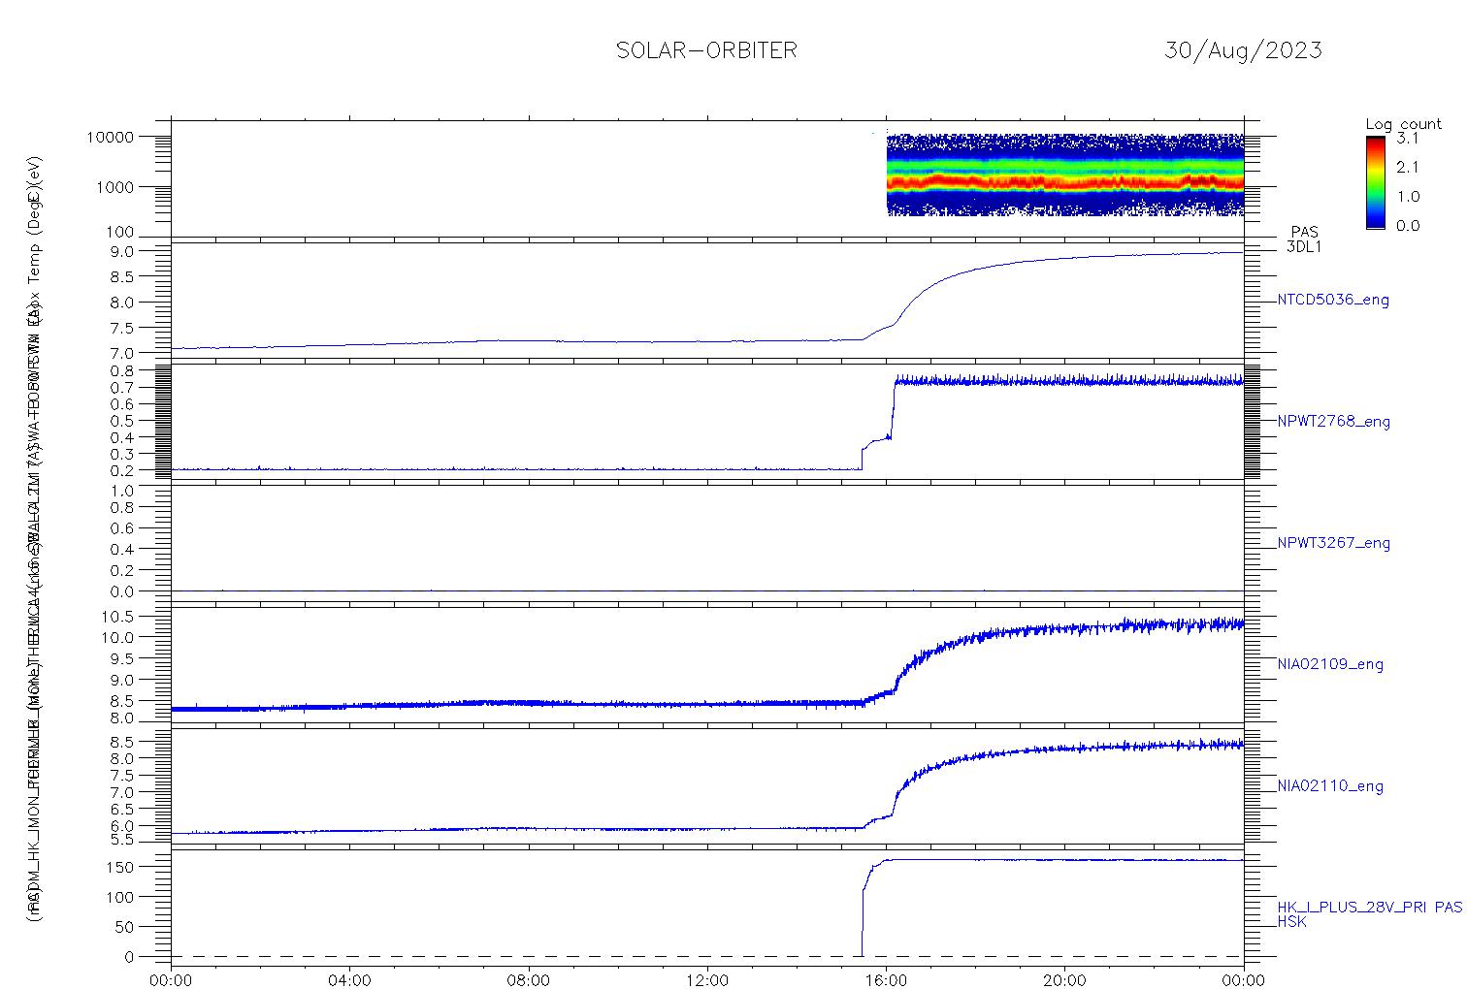This screenshot has width=1467, height=989.
Task: Click the HK_I_PLUS_28V_PRI PAS label
Action: (x=1370, y=908)
